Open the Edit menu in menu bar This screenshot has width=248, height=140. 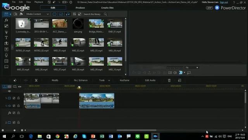21,2
